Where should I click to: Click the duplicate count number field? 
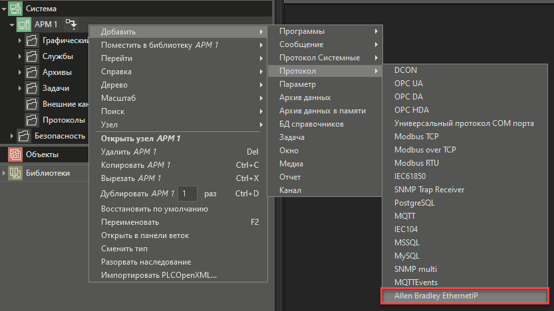click(x=188, y=194)
